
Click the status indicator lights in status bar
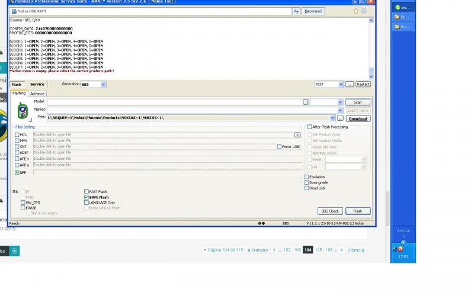(x=261, y=224)
